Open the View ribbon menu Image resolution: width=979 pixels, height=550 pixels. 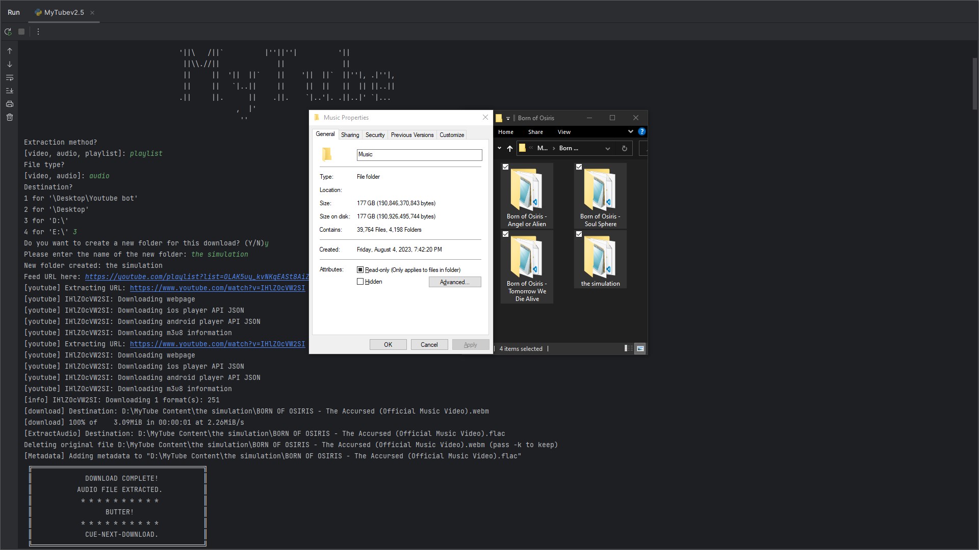coord(563,132)
